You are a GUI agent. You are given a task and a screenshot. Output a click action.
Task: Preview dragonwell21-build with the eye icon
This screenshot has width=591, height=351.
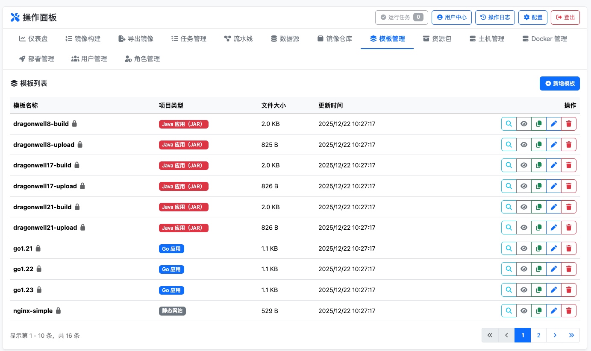524,207
